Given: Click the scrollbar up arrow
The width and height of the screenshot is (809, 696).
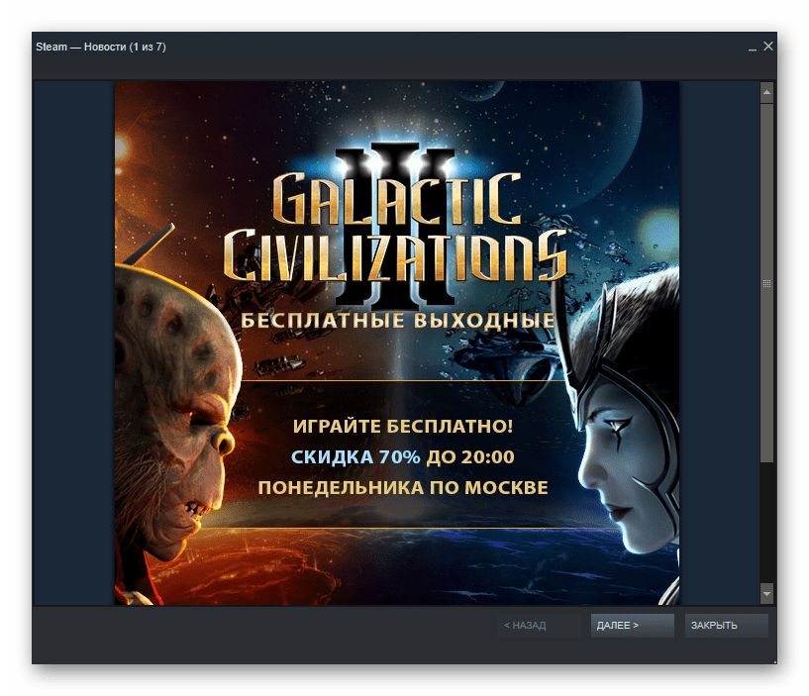Looking at the screenshot, I should click(x=766, y=92).
